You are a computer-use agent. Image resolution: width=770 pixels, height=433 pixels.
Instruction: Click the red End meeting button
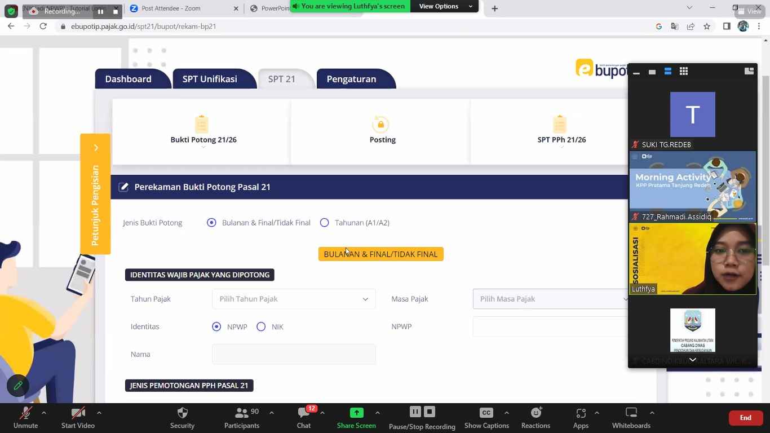pos(745,418)
